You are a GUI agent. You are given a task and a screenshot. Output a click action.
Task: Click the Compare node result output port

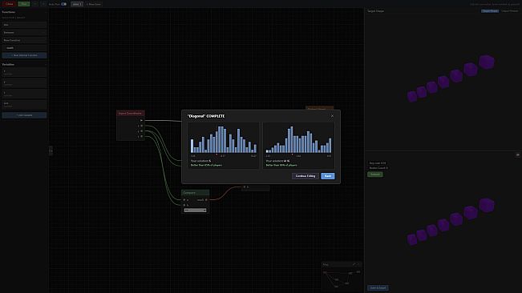tap(206, 200)
